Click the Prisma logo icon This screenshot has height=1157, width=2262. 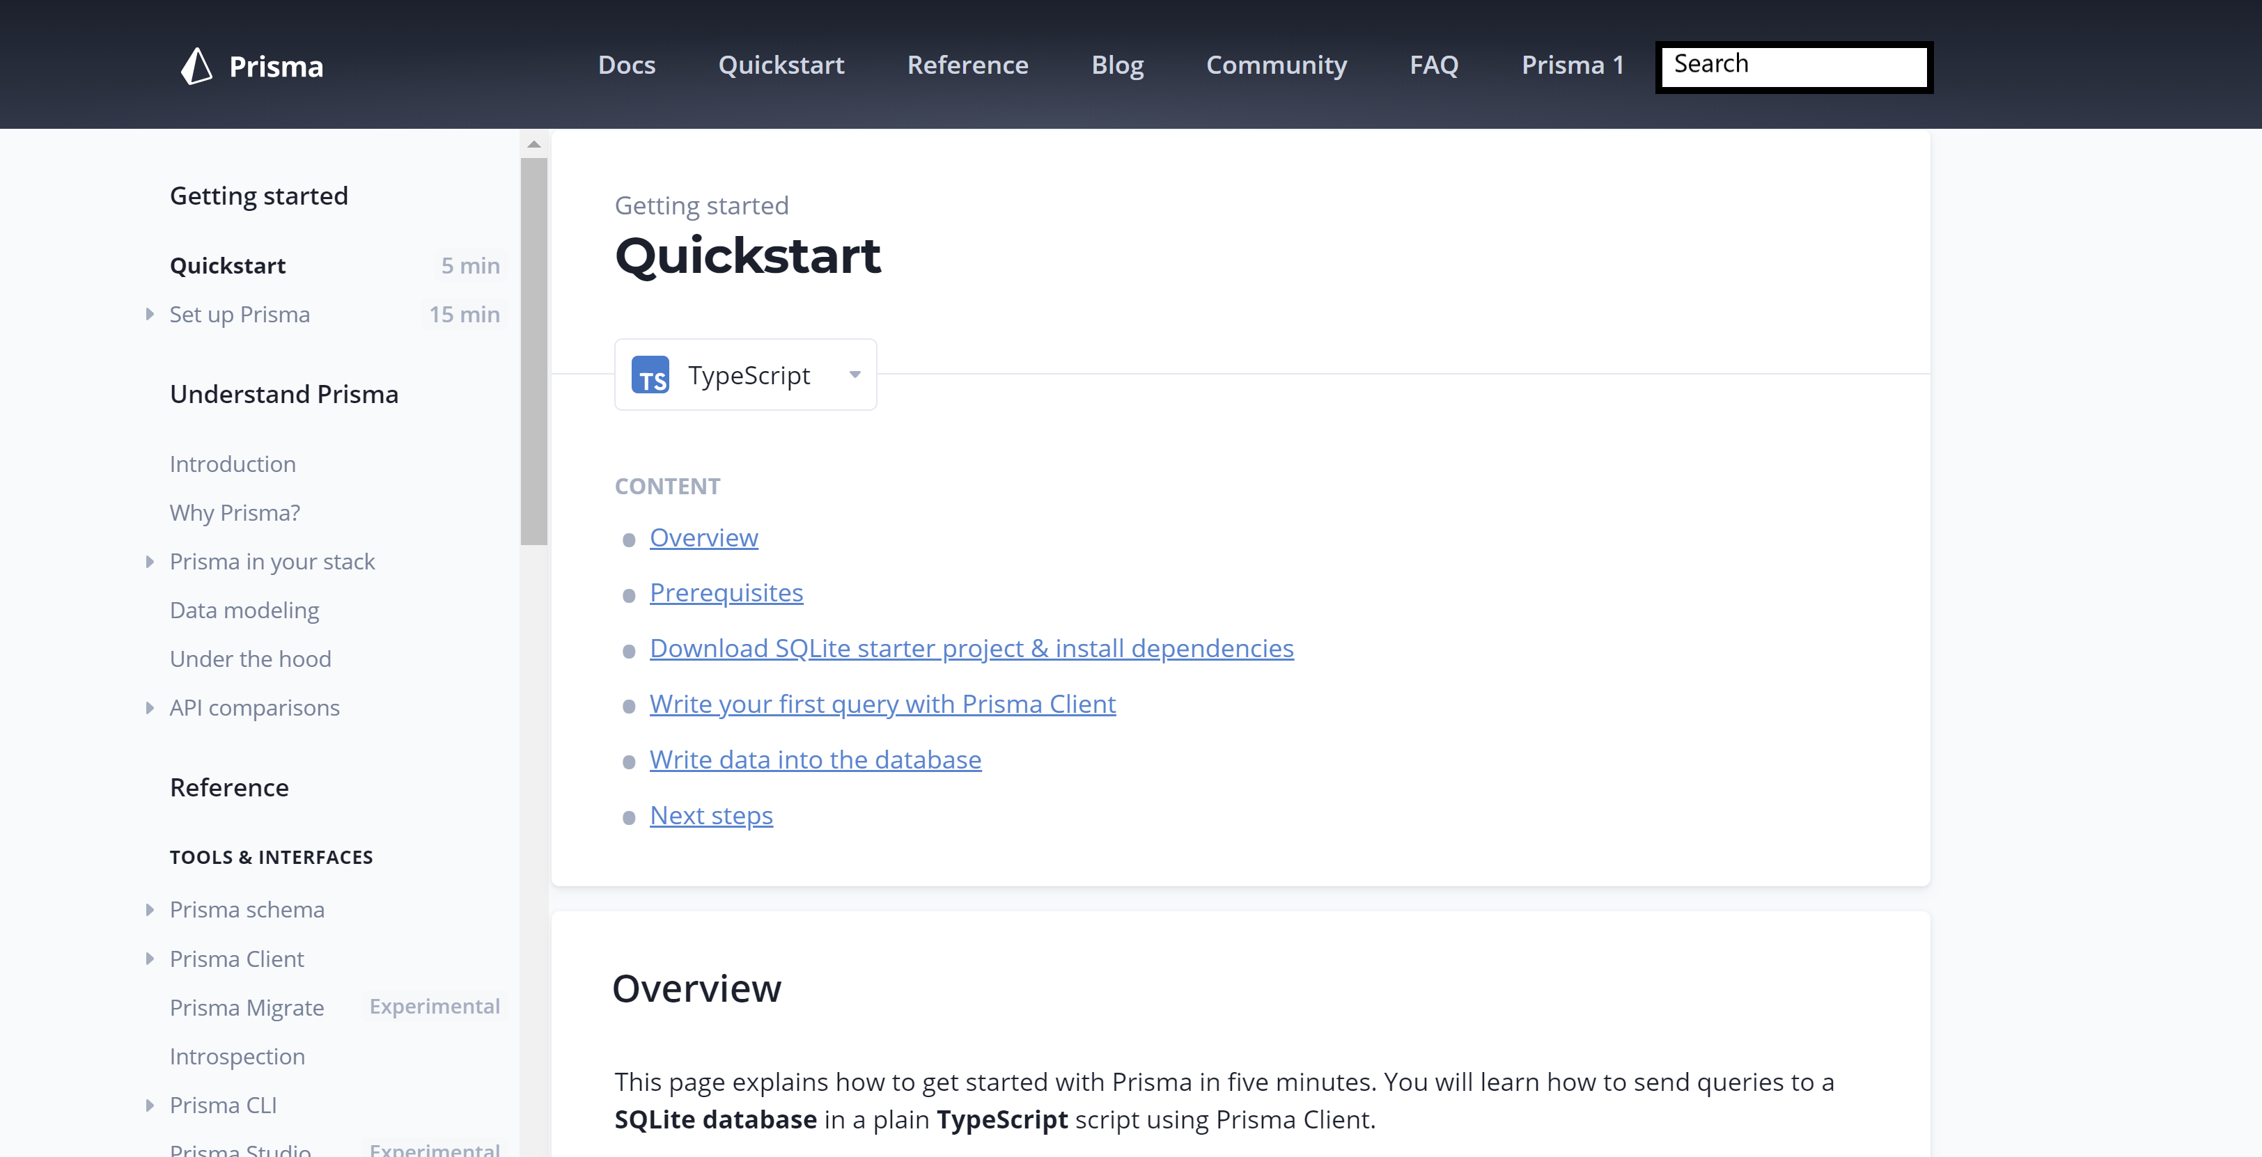click(x=196, y=66)
